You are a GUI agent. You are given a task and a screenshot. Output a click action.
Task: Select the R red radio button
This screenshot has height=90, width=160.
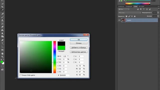pyautogui.click(x=58, y=66)
